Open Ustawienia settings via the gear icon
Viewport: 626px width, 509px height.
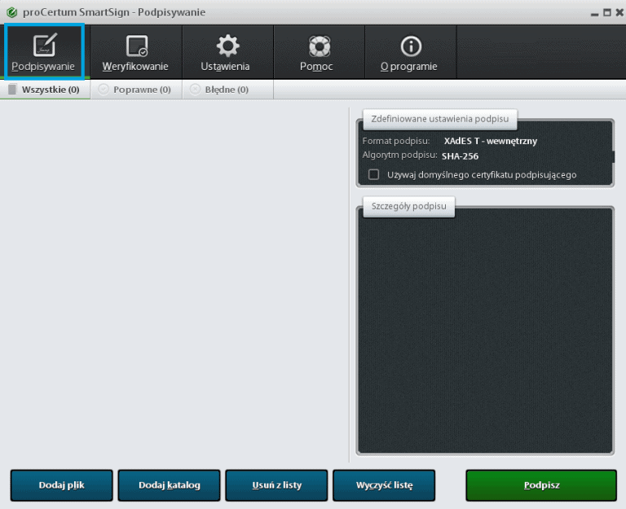tap(227, 52)
